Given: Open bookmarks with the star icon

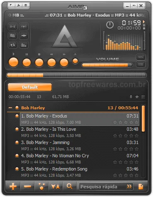Looking at the screenshot, I should [x=137, y=97].
